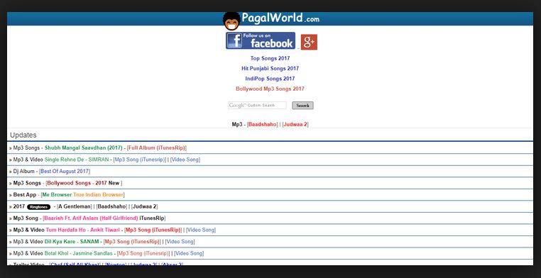Click 'Mp3 Songs' label in Shubh Mangal row
Image resolution: width=541 pixels, height=278 pixels.
point(26,148)
